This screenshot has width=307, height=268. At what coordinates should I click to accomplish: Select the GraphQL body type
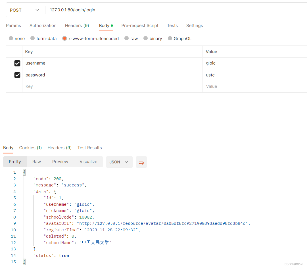coord(170,38)
